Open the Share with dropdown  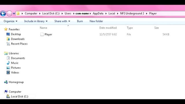tap(62, 21)
